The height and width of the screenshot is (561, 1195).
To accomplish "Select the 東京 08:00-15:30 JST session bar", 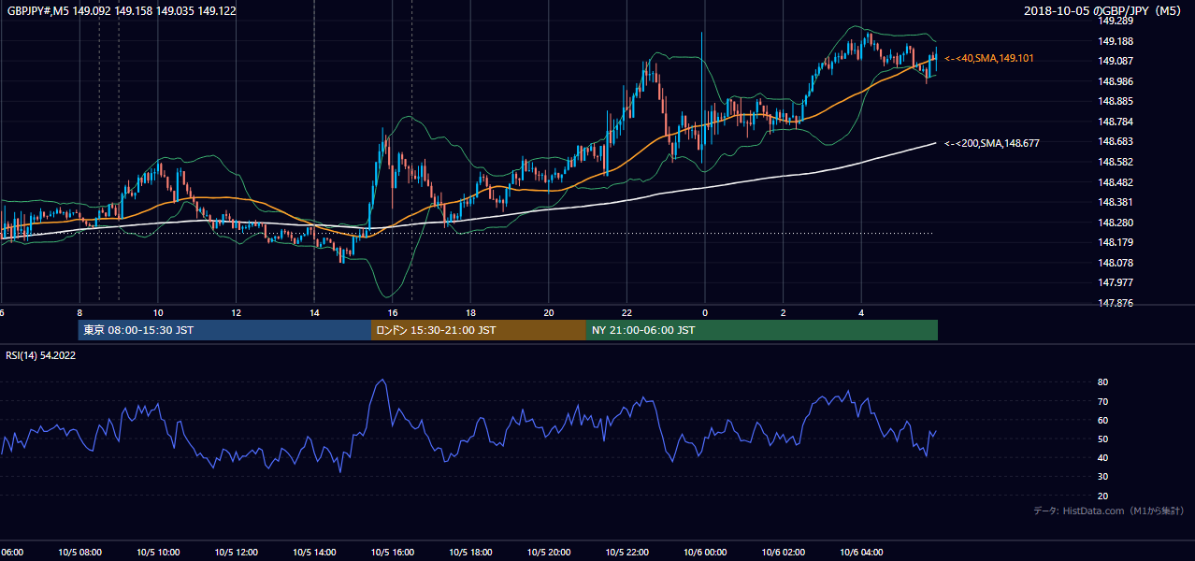I will click(224, 330).
